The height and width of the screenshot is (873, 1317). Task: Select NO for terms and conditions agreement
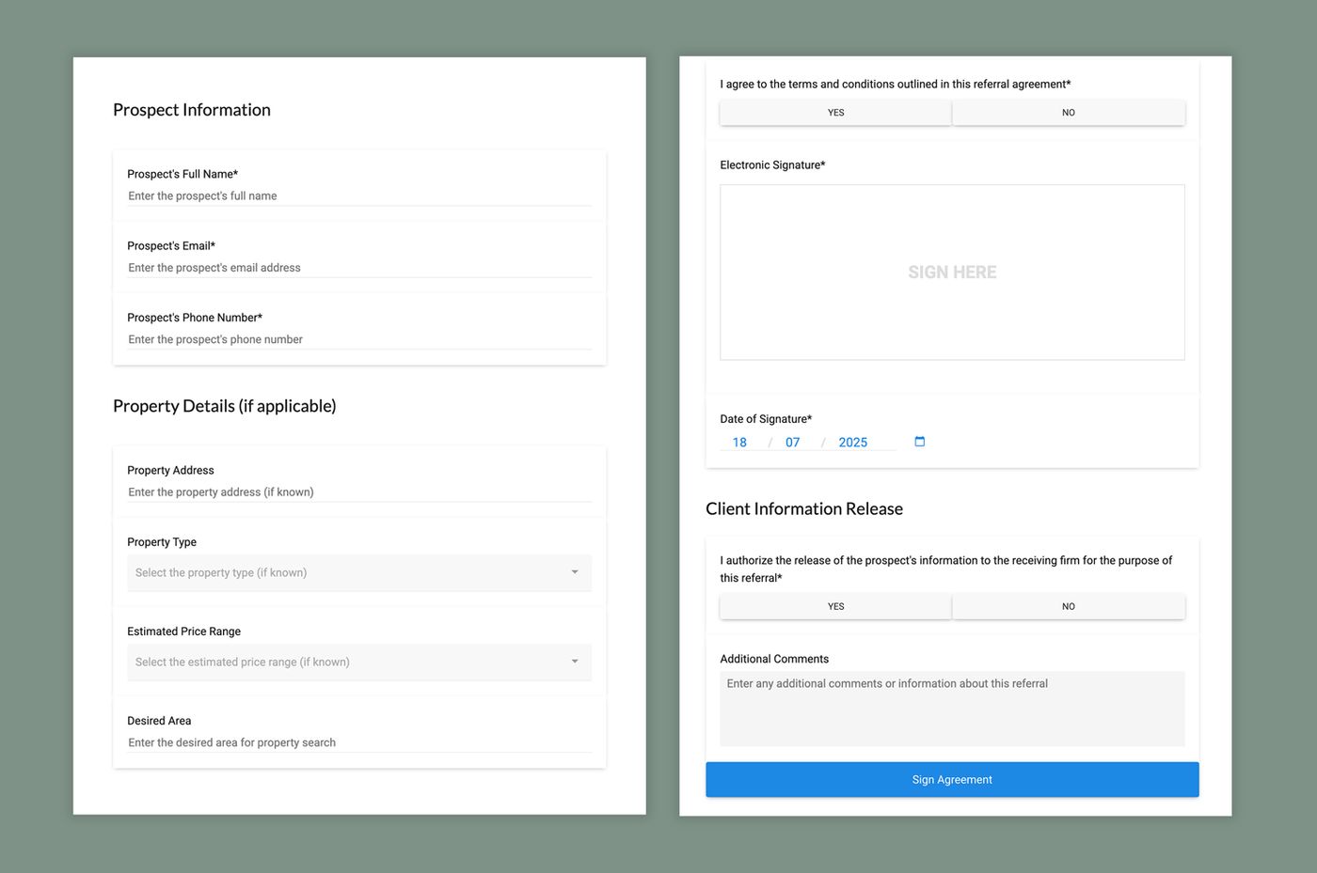tap(1068, 112)
